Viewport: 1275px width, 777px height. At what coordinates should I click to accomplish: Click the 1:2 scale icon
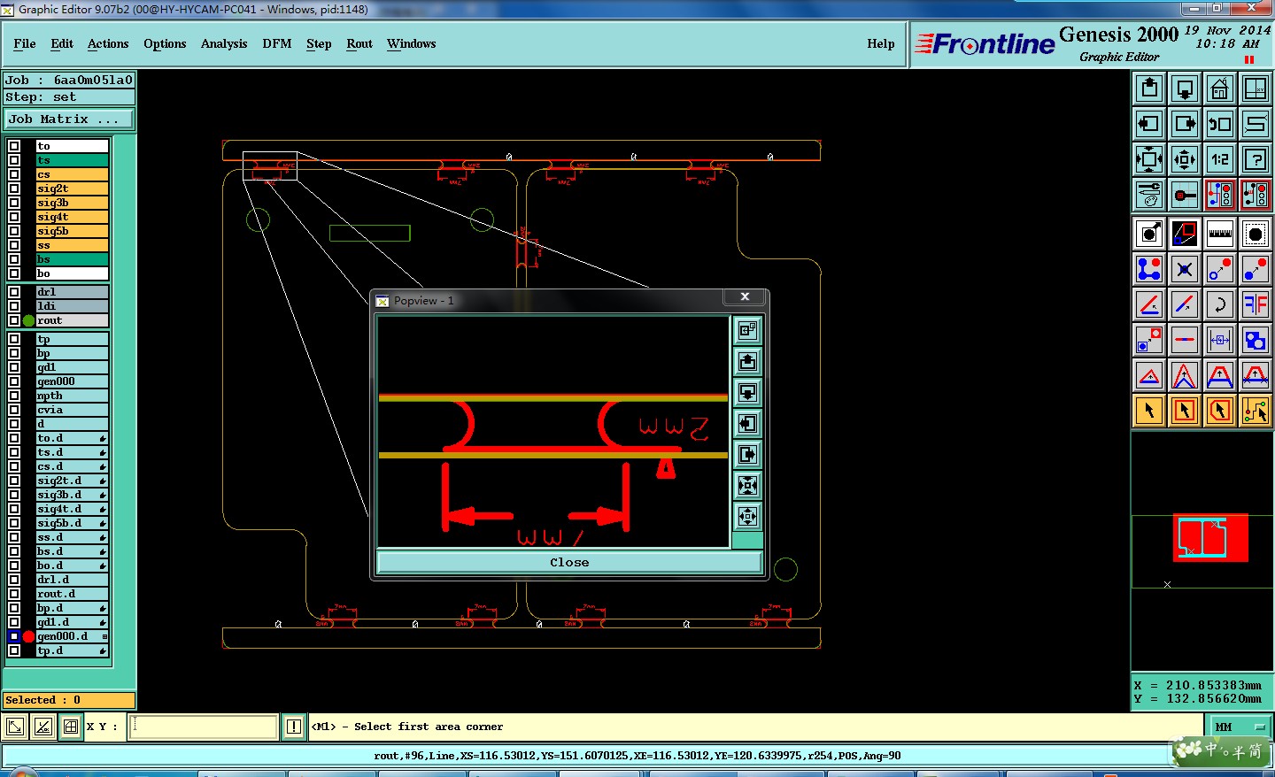pyautogui.click(x=1220, y=159)
